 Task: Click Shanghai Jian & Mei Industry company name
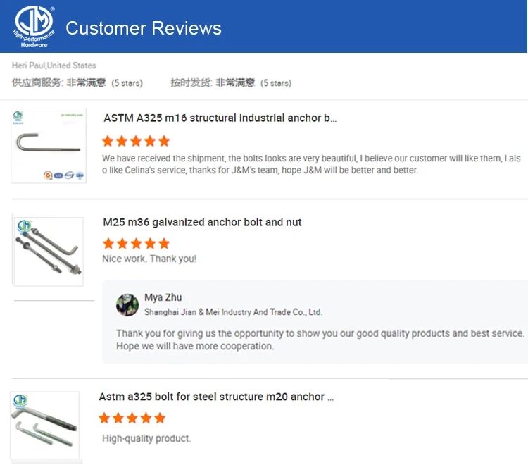[233, 312]
